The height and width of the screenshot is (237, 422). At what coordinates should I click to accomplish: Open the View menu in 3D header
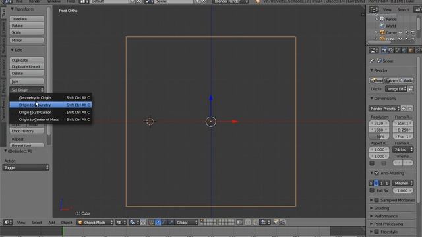click(21, 223)
